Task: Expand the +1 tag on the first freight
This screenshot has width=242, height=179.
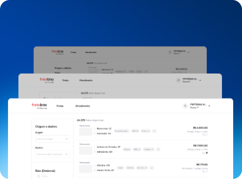Action: click(x=154, y=131)
